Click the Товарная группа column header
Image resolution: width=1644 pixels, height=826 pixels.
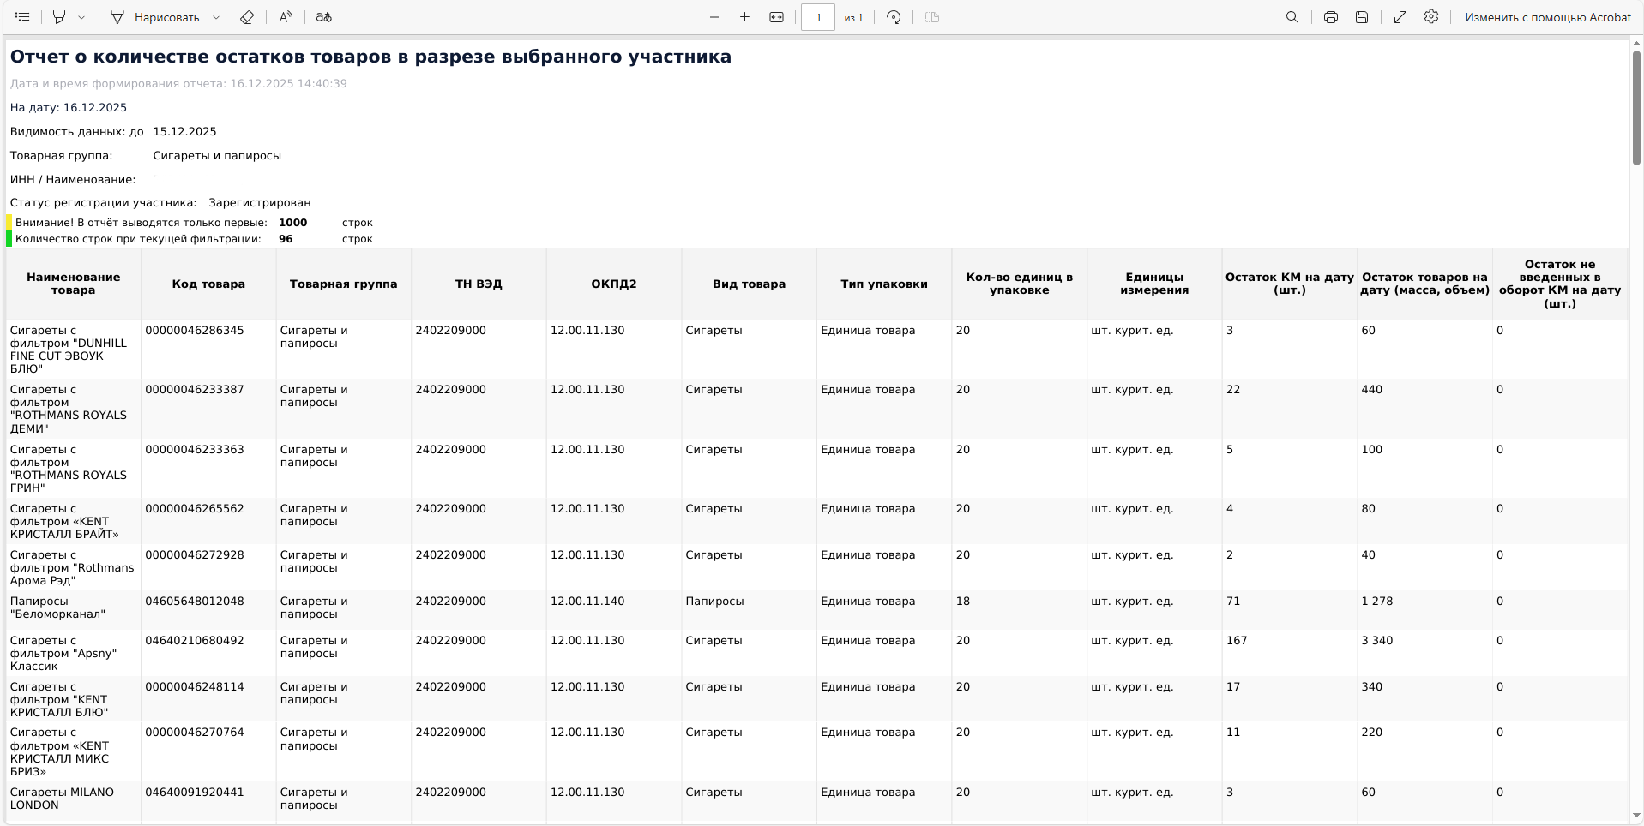tap(343, 284)
